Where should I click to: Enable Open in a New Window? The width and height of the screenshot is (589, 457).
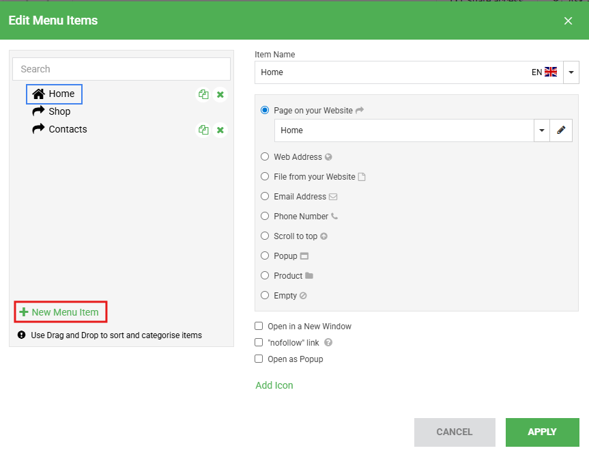point(259,327)
